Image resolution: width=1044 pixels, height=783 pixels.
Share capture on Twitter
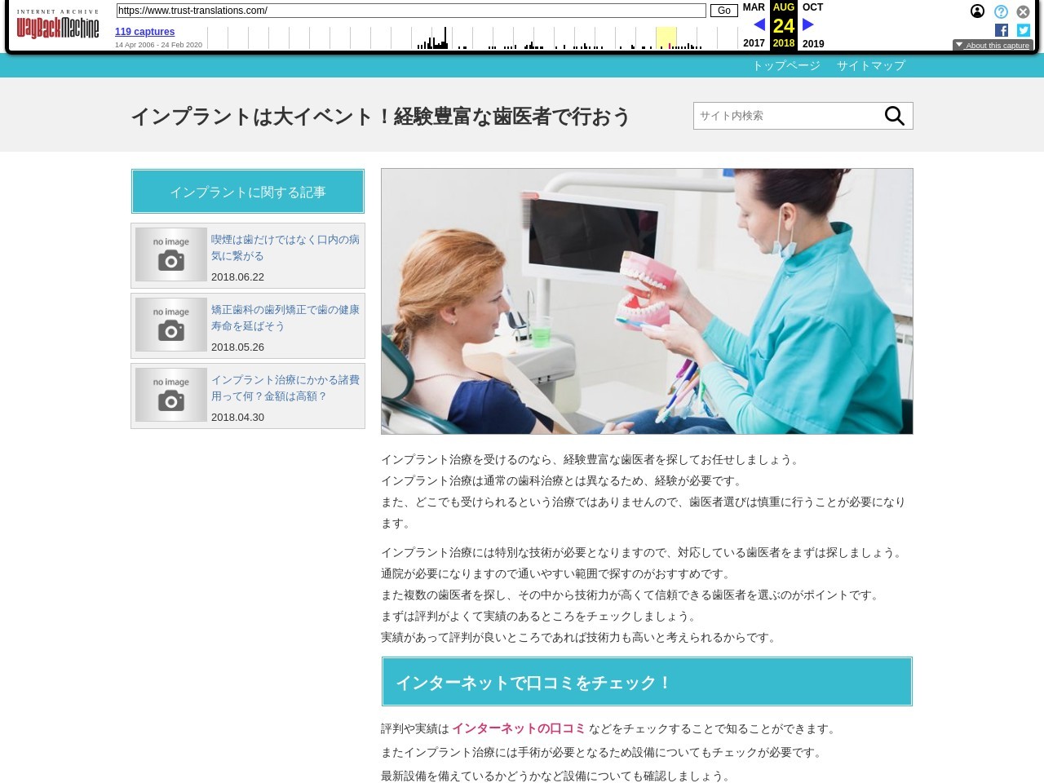pyautogui.click(x=1024, y=30)
